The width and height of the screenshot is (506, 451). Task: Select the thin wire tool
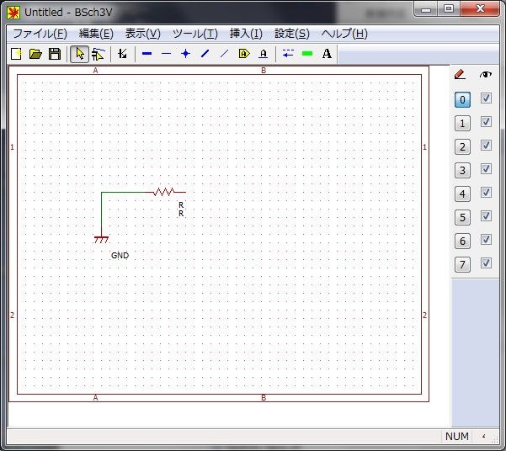pos(166,54)
